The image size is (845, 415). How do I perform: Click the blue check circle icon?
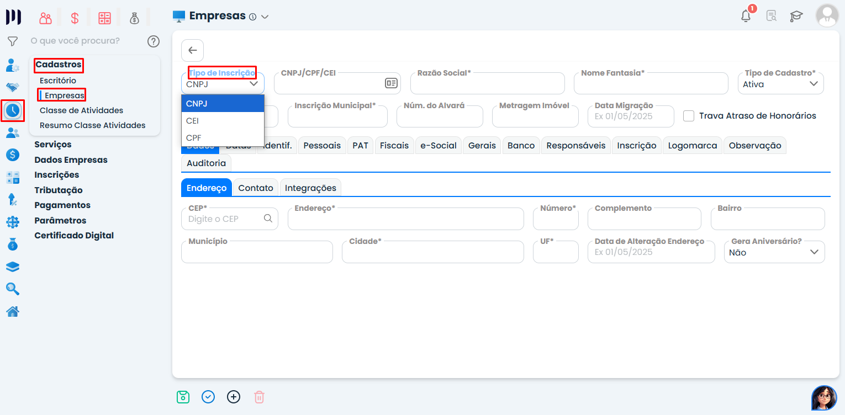point(208,397)
